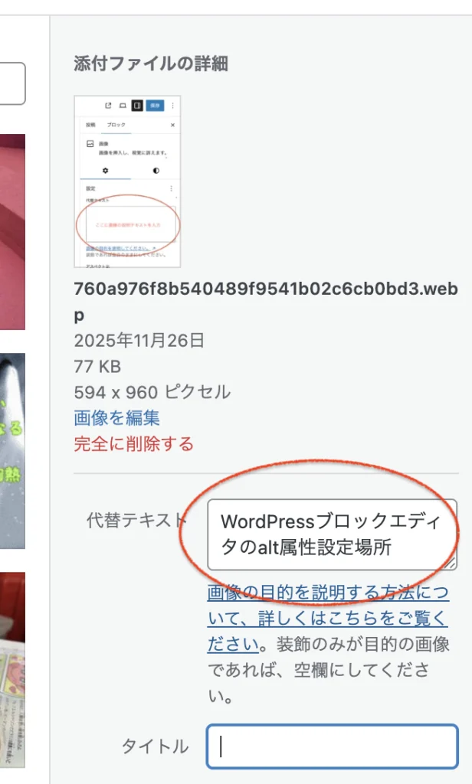Select the red media thumbnail in library
472x784 pixels.
pyautogui.click(x=12, y=232)
